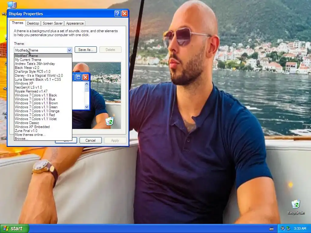Select the Themes tab

click(x=17, y=23)
